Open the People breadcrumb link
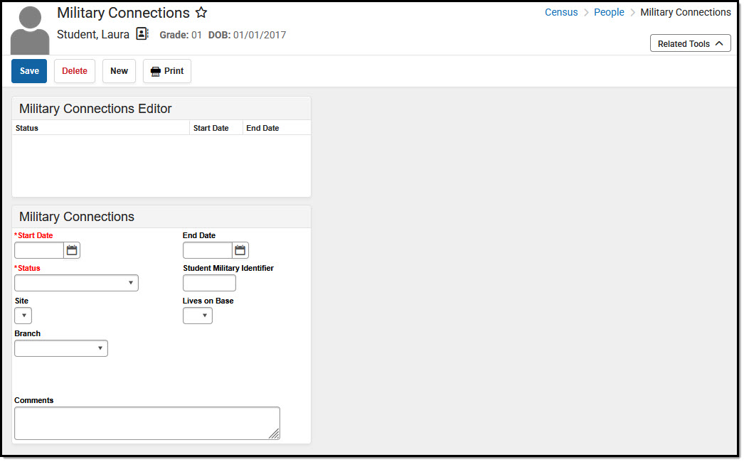Screen dimensions: 744x462 tap(609, 12)
